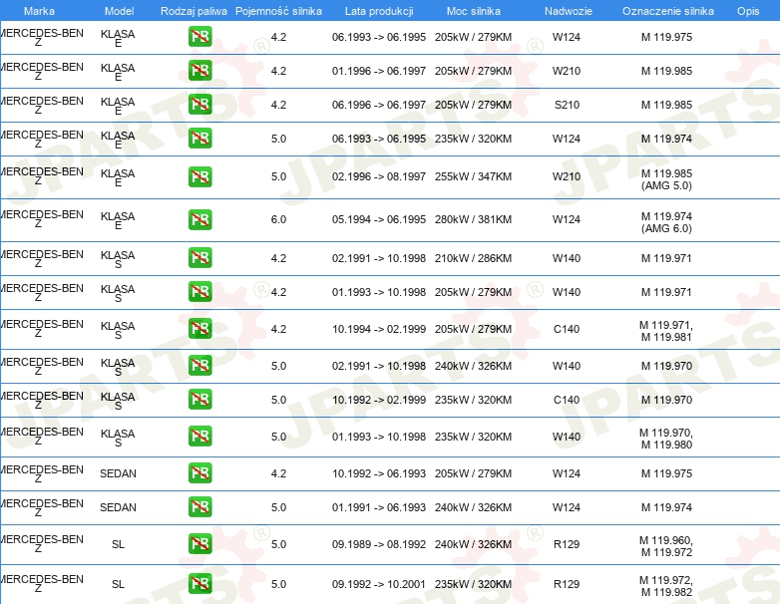Screen dimensions: 780x604
Task: Click the date range 10.1992 -> 06.1993
Action: (x=379, y=473)
